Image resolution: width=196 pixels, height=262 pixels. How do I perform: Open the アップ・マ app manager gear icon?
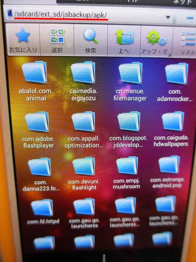[156, 38]
